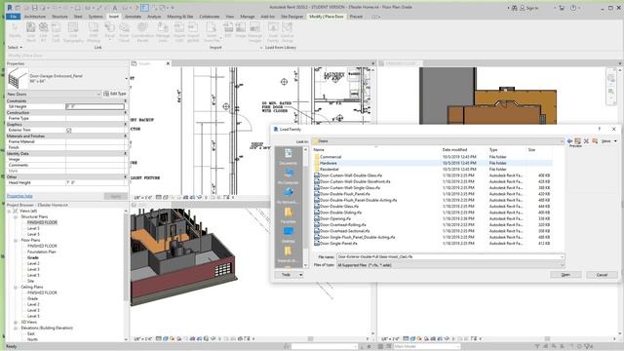Click the Link CAD ribbon icon
The image size is (624, 351).
[x=56, y=32]
